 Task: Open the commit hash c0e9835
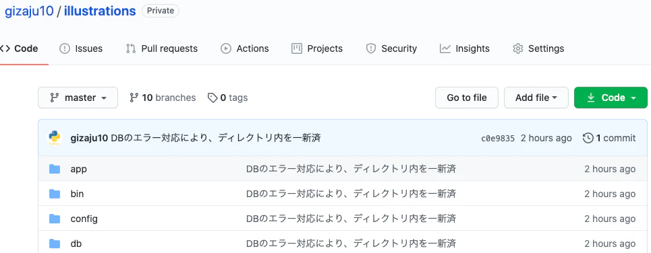point(498,139)
